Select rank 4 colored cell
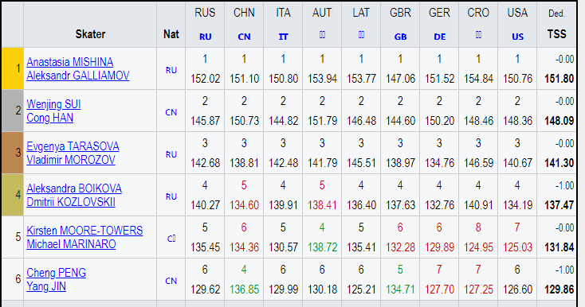This screenshot has width=585, height=307. pos(12,195)
